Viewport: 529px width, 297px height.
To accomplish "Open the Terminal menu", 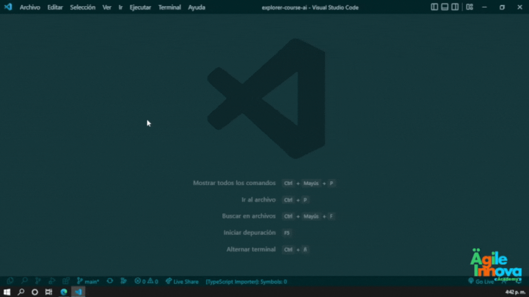I will coord(170,7).
